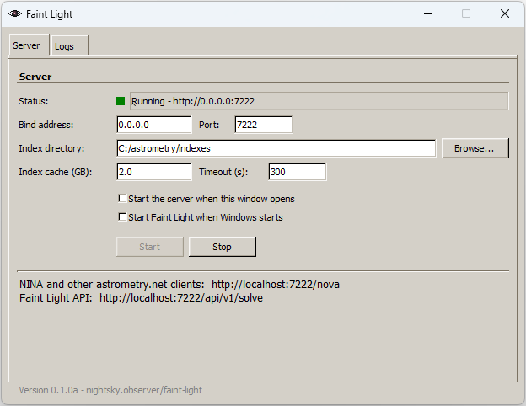Click the Status field showing Running
The width and height of the screenshot is (526, 406).
click(319, 101)
